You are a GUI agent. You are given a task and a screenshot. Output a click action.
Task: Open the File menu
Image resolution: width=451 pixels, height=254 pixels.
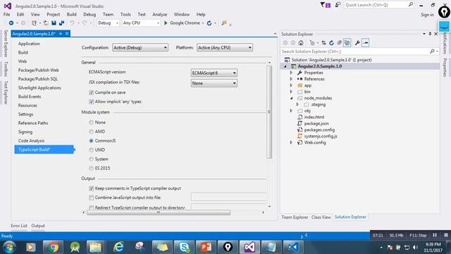pyautogui.click(x=6, y=14)
